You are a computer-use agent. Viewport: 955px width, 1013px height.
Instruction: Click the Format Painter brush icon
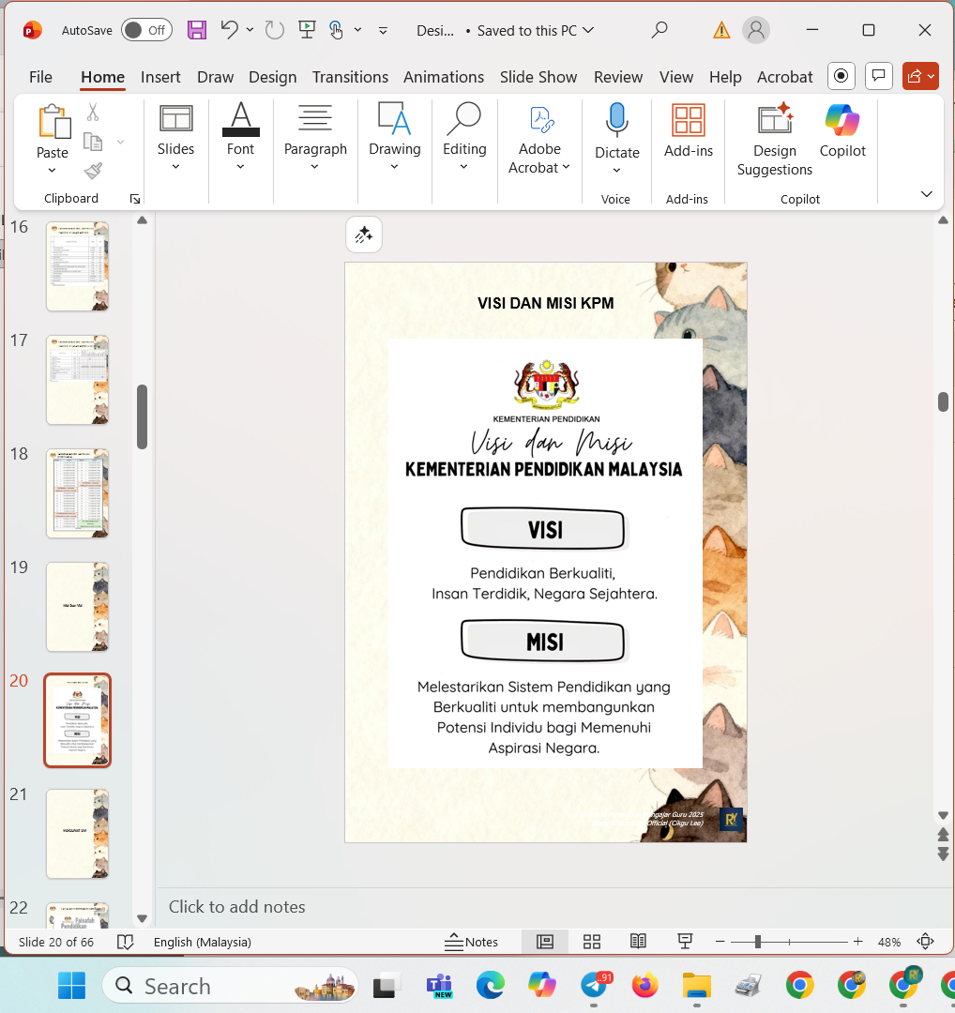tap(93, 171)
